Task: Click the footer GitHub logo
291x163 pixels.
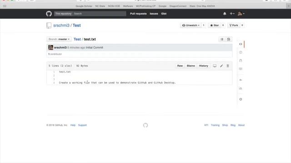Action: [x=145, y=125]
